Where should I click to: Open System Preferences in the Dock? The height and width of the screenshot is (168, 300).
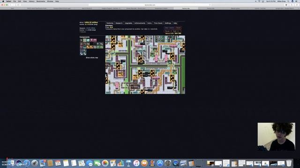coord(168,163)
